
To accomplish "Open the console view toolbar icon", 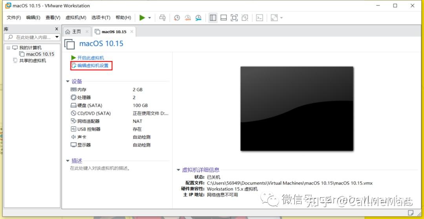I will click(260, 18).
